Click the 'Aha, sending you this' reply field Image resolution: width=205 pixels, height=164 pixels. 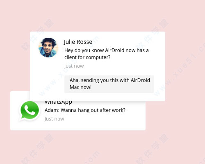(109, 84)
